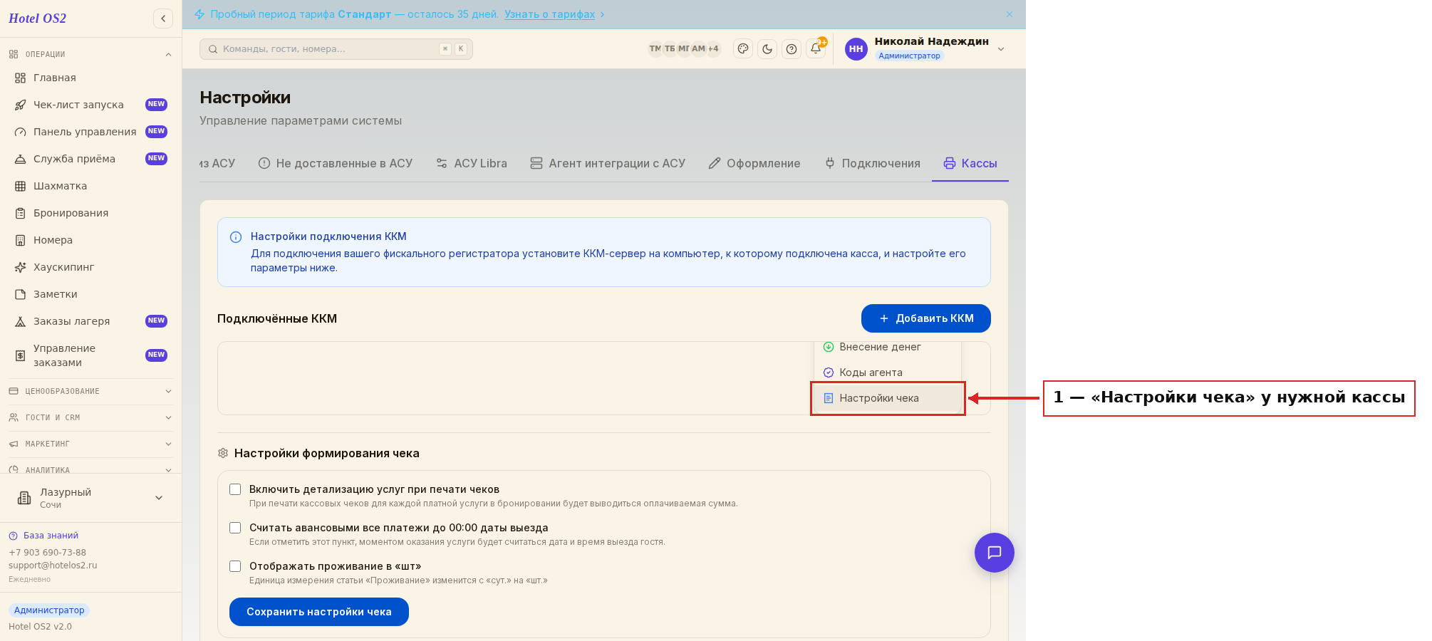This screenshot has height=641, width=1432.
Task: Open the chat bubble floating button
Action: pos(995,553)
